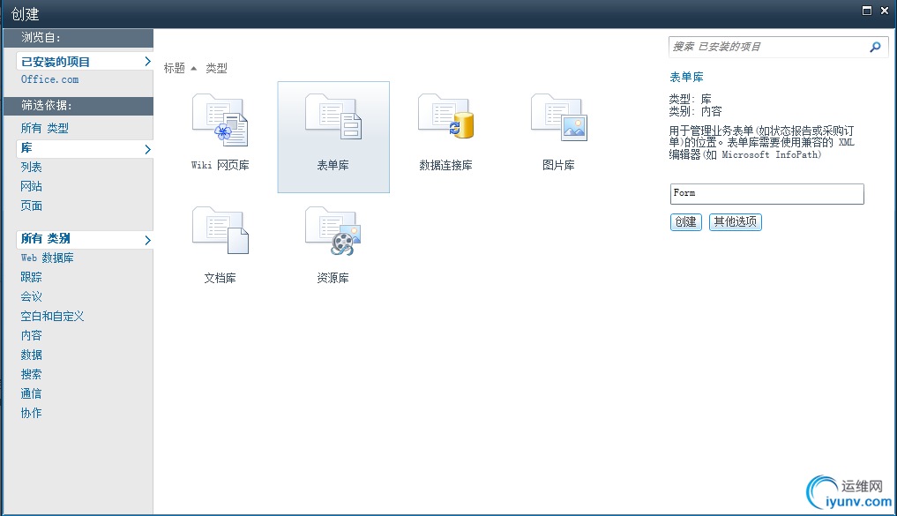
Task: Open 其他选项 more options
Action: (735, 222)
